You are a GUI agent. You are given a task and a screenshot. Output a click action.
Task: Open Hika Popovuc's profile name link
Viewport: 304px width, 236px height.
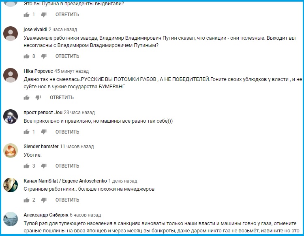[38, 71]
